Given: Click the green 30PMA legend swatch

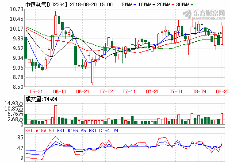Looking at the screenshot, I should 192,5.
